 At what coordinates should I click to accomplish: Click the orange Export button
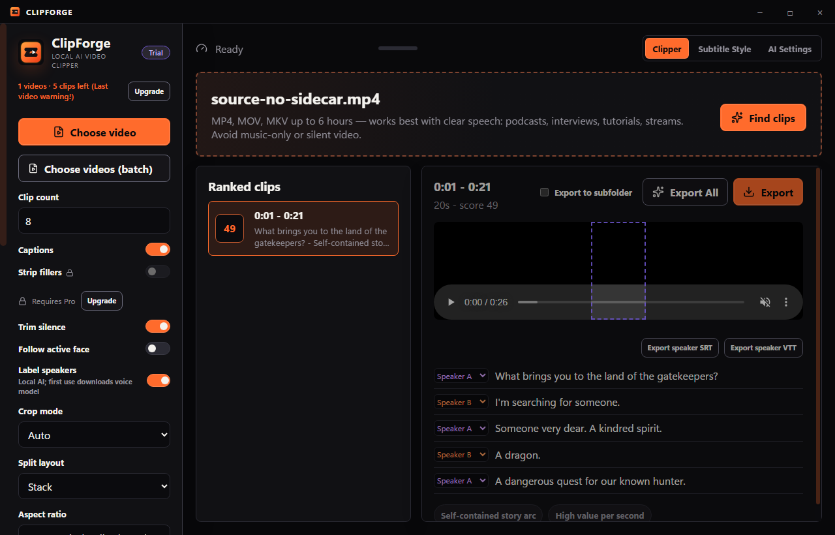768,192
